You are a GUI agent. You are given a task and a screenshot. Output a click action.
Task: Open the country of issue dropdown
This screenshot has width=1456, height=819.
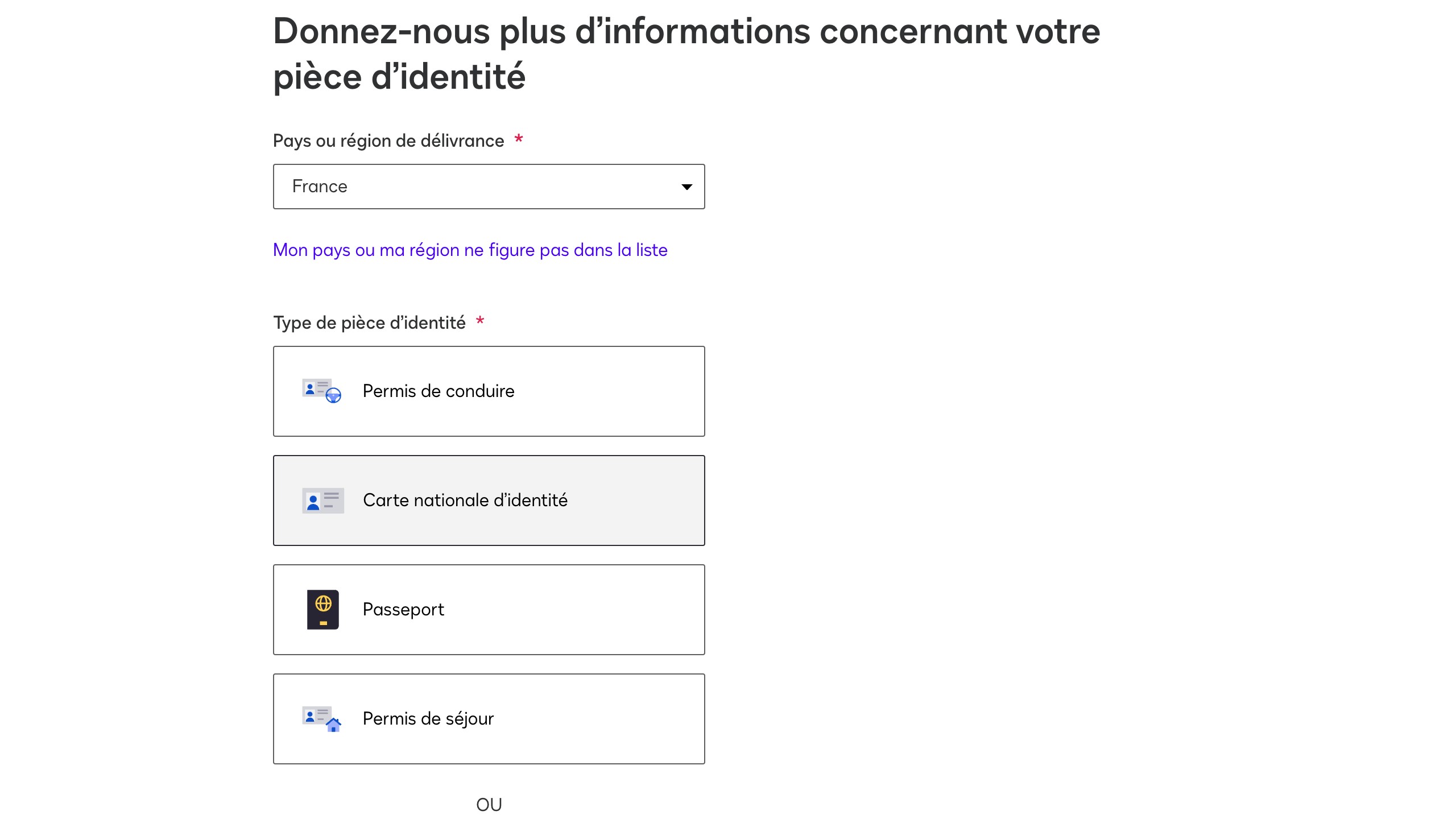[x=488, y=187]
